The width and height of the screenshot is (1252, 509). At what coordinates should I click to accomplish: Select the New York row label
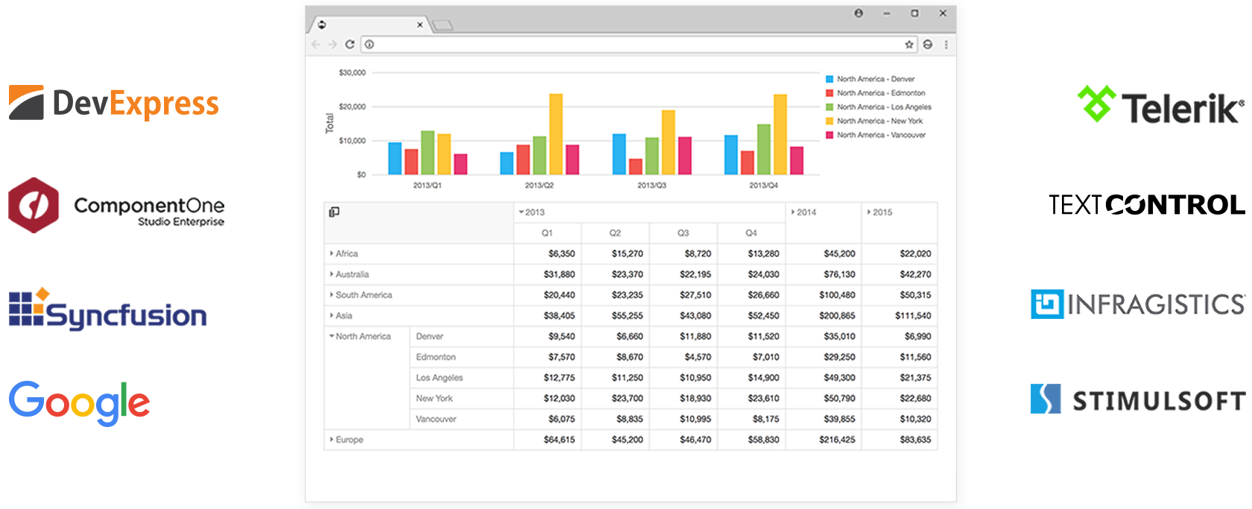[434, 399]
